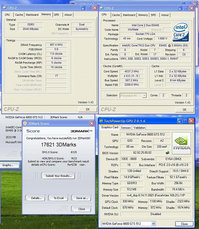The image size is (199, 229).
Task: Close the right CPU-Z processor window
Action: [x=192, y=8]
